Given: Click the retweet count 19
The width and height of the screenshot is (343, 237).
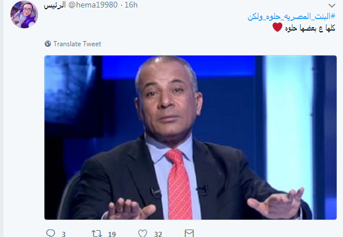Looking at the screenshot, I should (x=112, y=234).
